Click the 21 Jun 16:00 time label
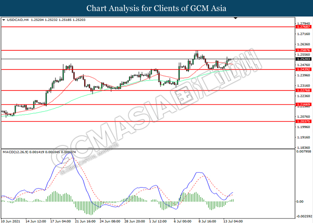 coord(85,221)
